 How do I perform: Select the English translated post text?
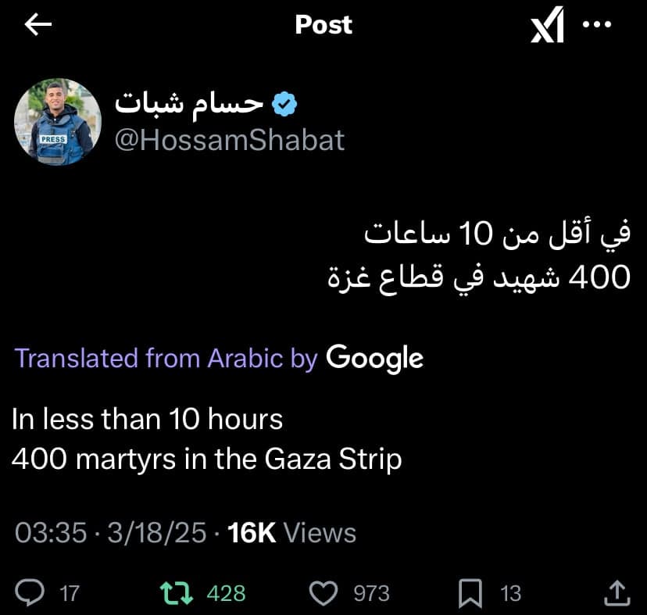pos(206,439)
